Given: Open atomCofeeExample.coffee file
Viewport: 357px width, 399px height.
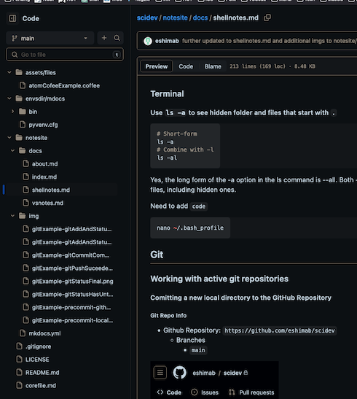Looking at the screenshot, I should click(x=64, y=85).
